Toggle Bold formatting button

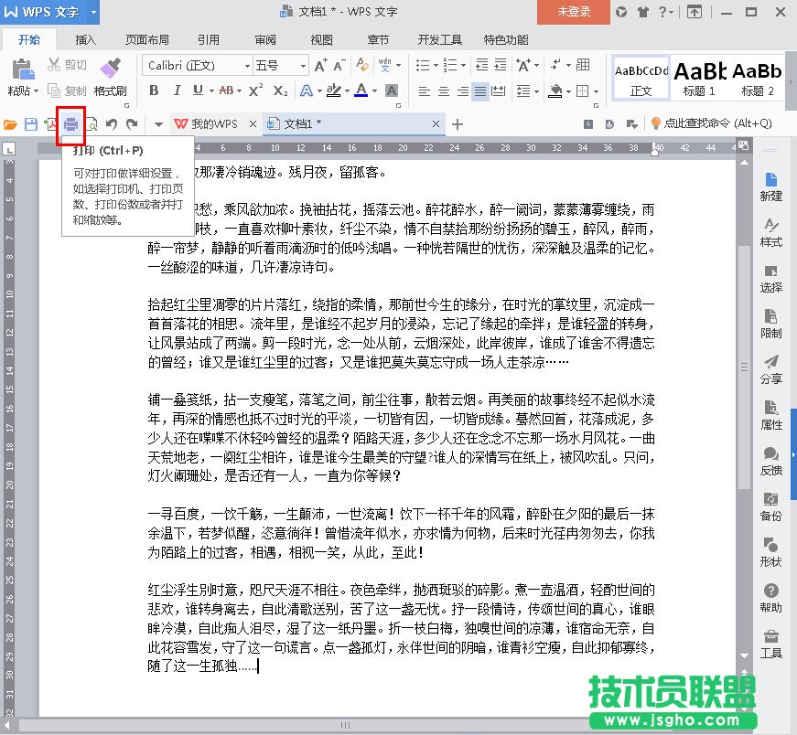point(154,91)
